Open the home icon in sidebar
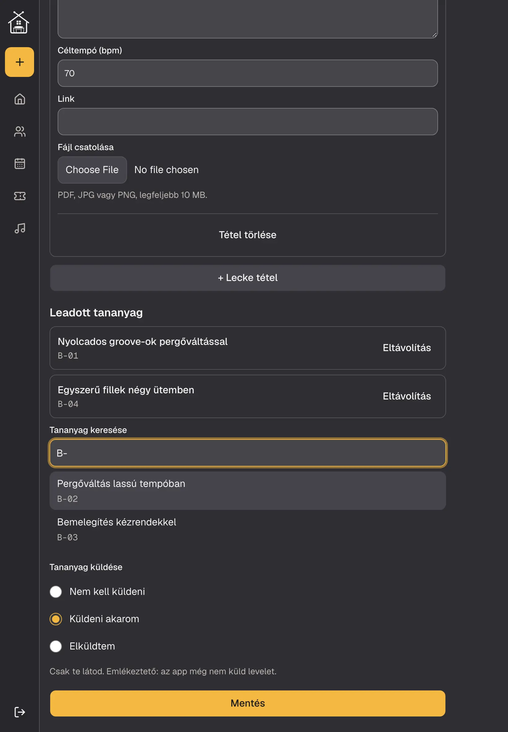Image resolution: width=508 pixels, height=732 pixels. click(x=20, y=99)
